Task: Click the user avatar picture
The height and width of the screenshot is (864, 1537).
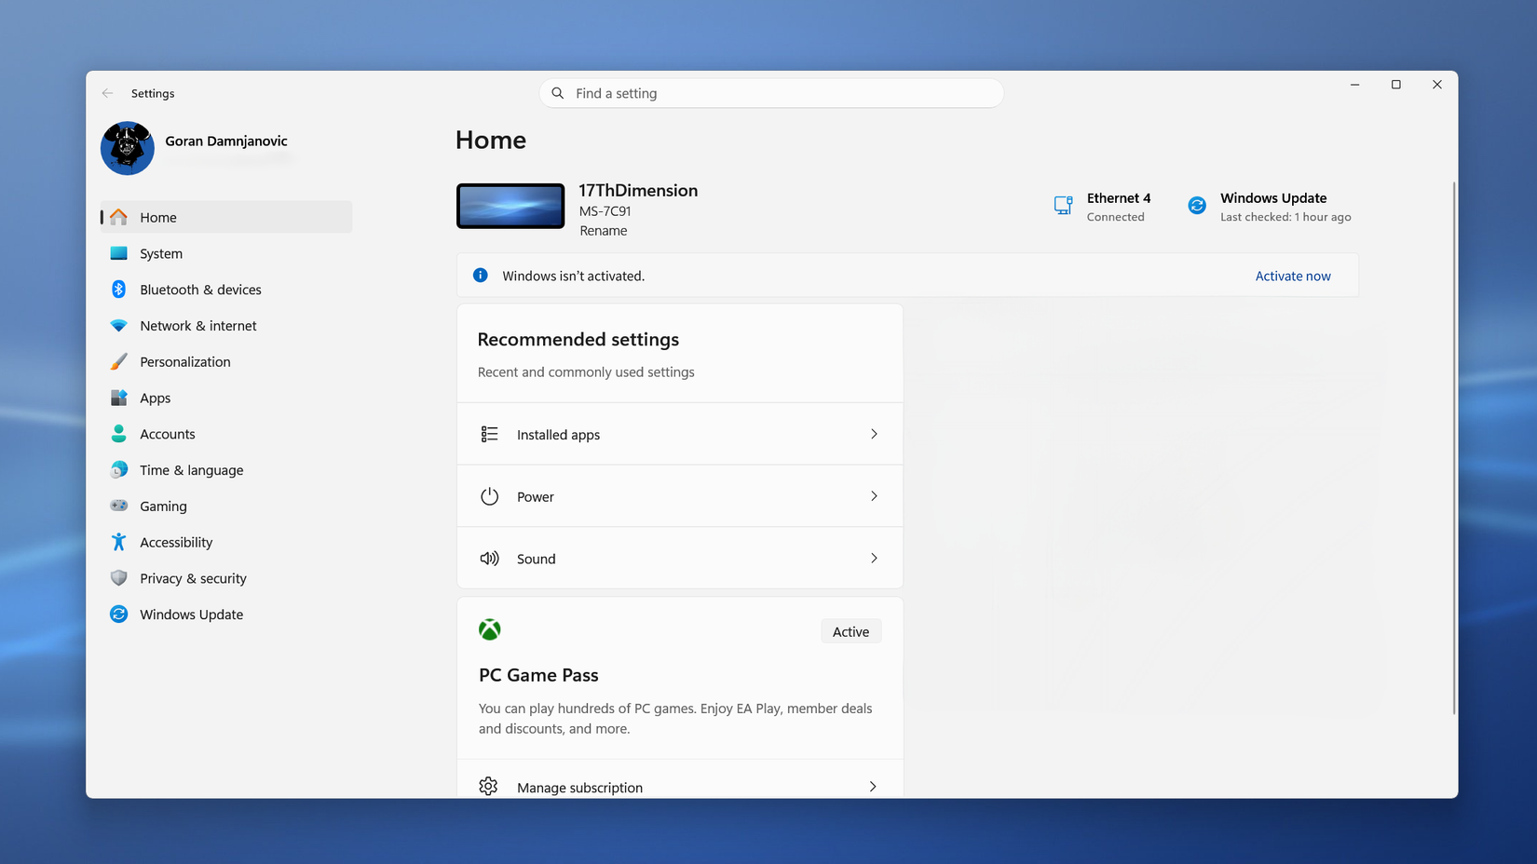Action: (128, 148)
